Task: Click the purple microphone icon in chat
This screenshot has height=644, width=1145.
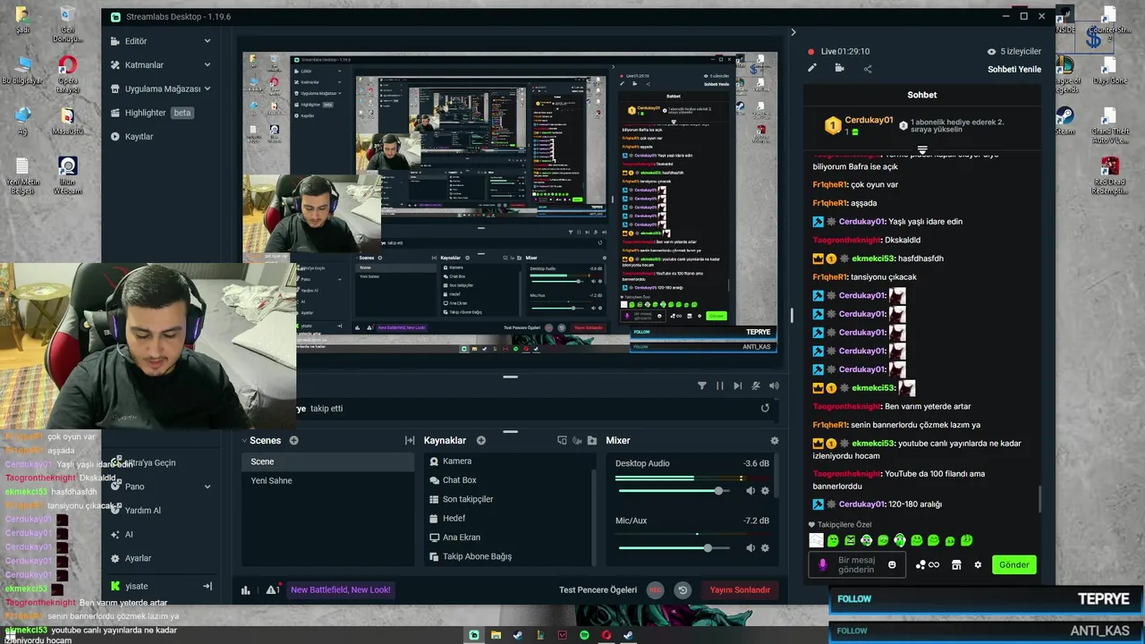Action: point(823,564)
